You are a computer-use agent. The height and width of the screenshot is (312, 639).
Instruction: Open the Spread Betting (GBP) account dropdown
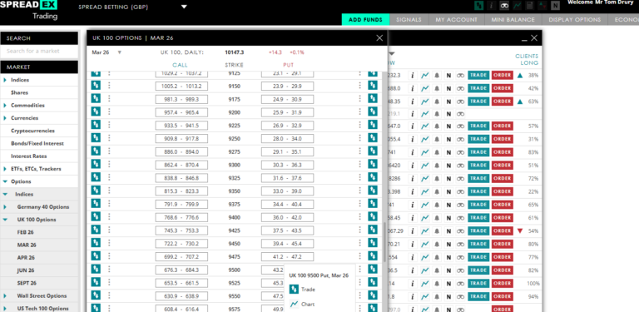[184, 7]
